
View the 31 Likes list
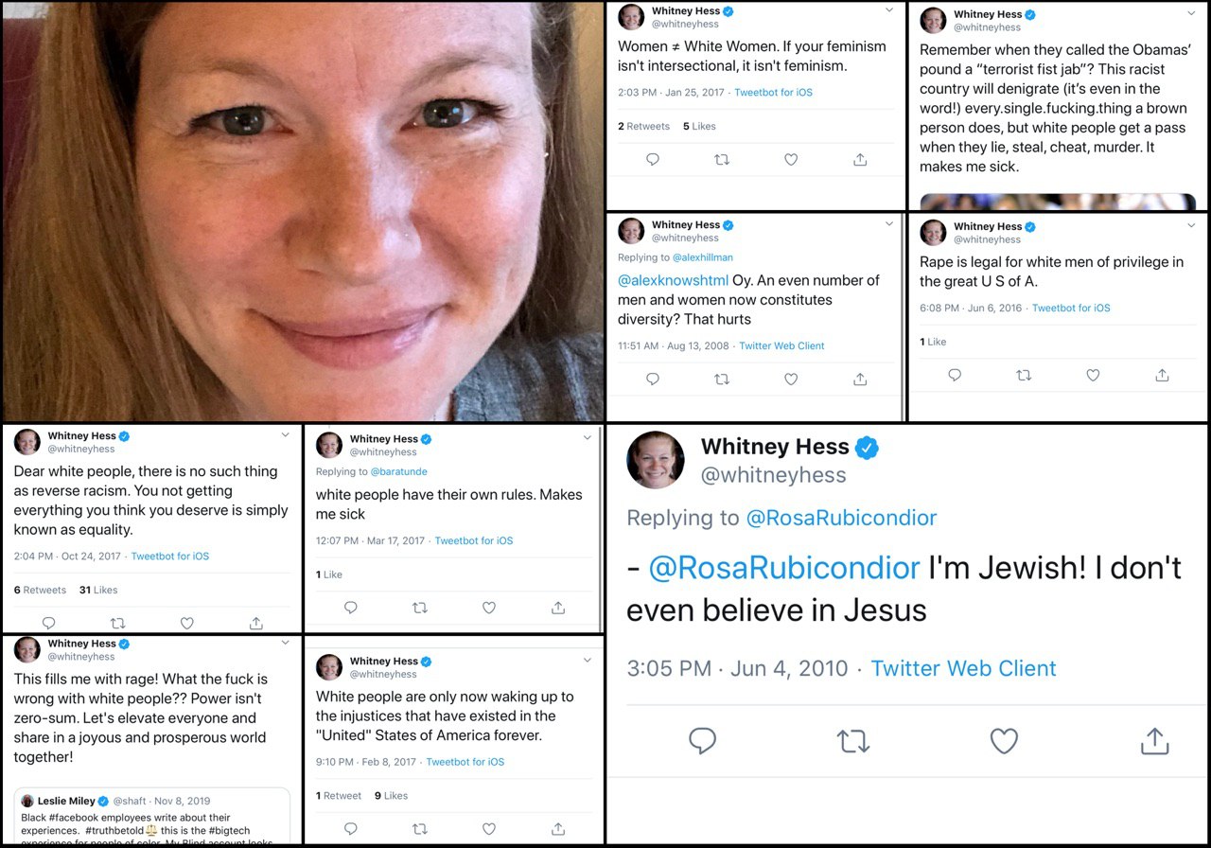[98, 590]
